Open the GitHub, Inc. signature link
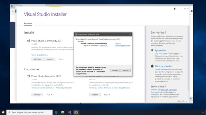 point(104,45)
